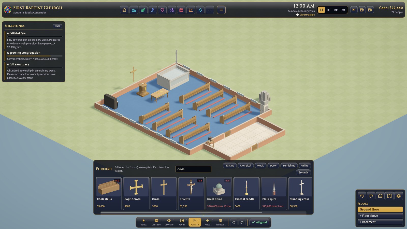
Task: Open the bulleted list icon
Action: coord(210,10)
